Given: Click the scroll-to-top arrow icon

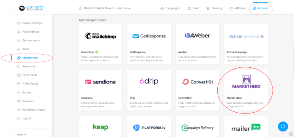Looking at the screenshot, I should point(291,134).
